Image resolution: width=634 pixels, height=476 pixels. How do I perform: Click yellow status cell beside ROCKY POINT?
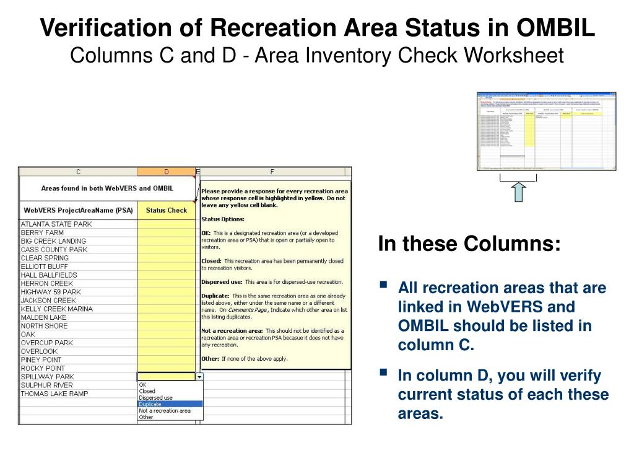coord(166,368)
